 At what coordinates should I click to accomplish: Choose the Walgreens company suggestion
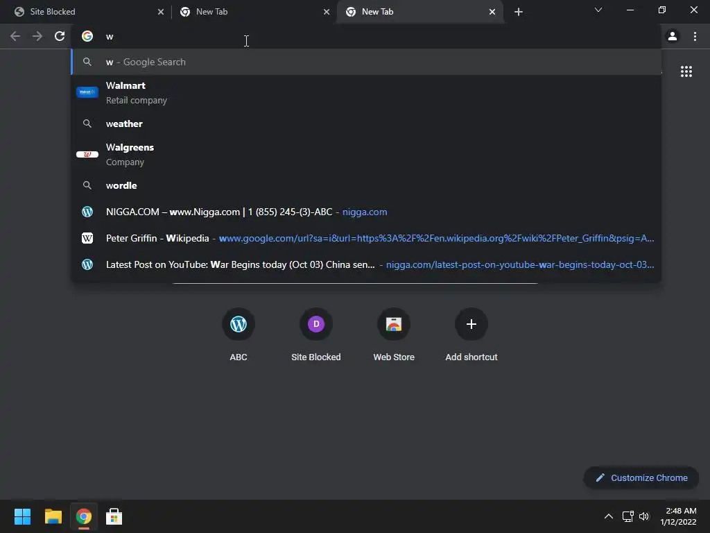(x=366, y=155)
